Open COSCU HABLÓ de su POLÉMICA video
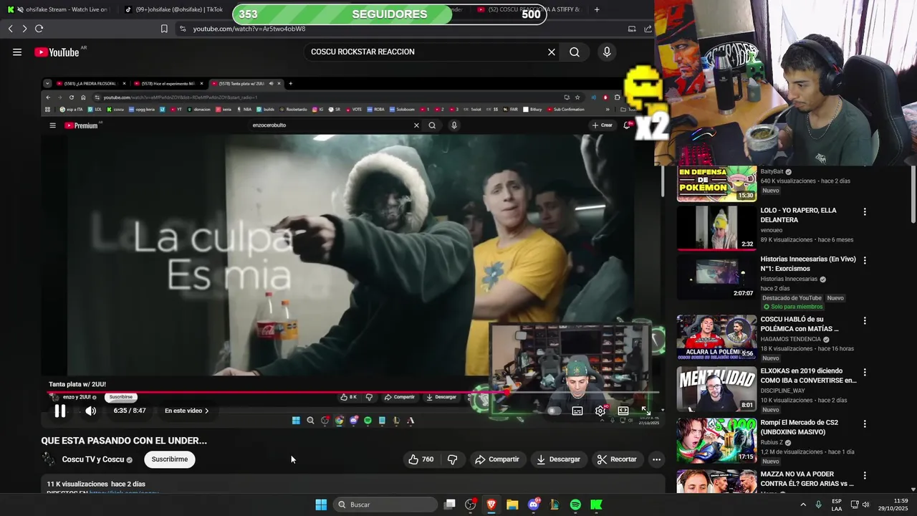This screenshot has width=917, height=516. 800,324
